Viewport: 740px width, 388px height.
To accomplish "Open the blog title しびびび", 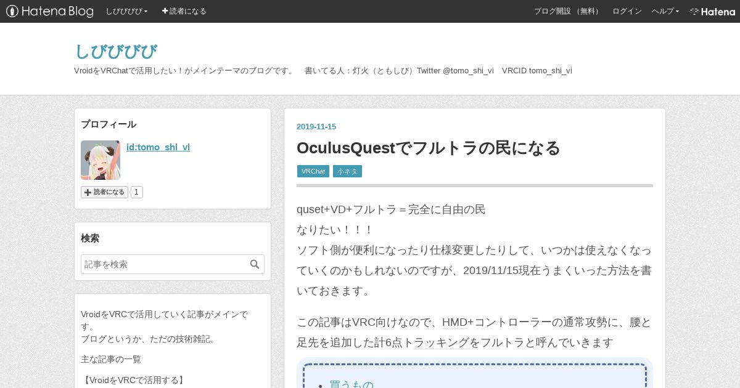I will click(115, 52).
